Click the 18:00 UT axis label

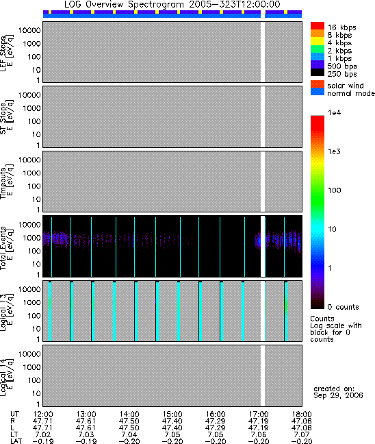(302, 415)
